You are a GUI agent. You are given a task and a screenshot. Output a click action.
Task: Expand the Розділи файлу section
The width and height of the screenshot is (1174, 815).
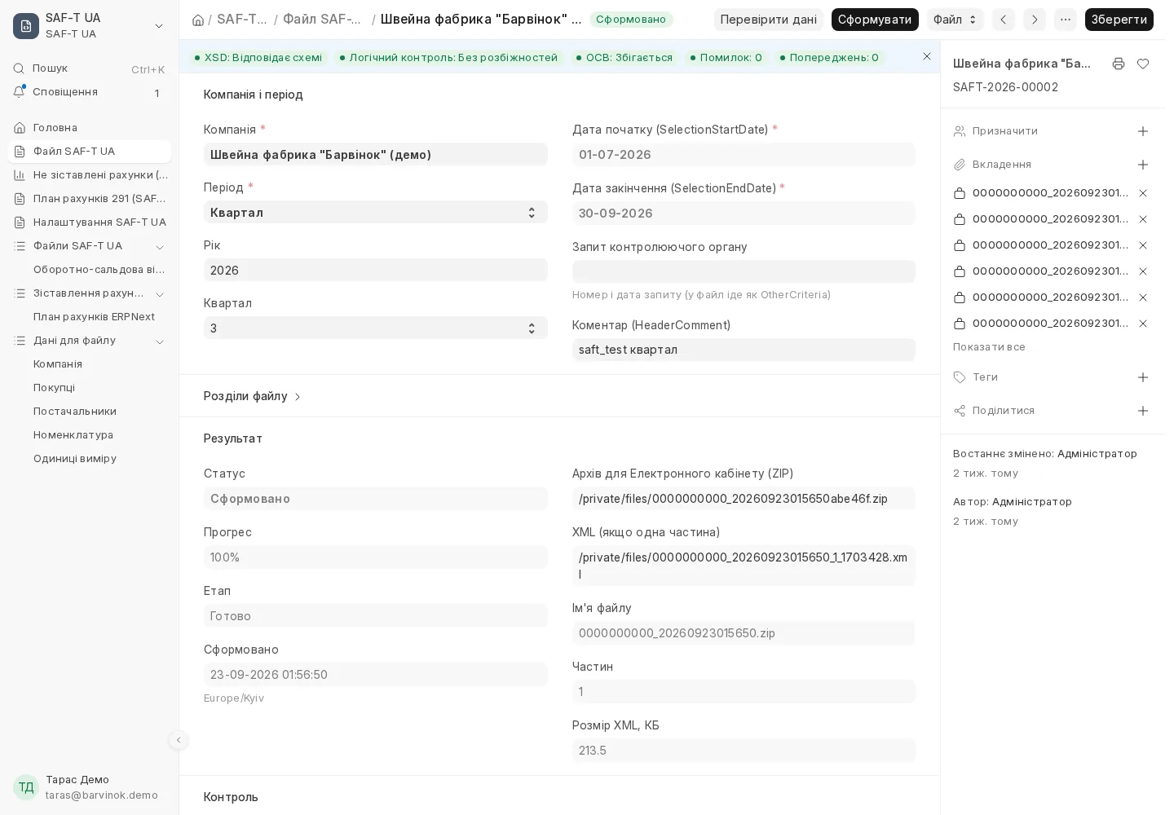(253, 396)
